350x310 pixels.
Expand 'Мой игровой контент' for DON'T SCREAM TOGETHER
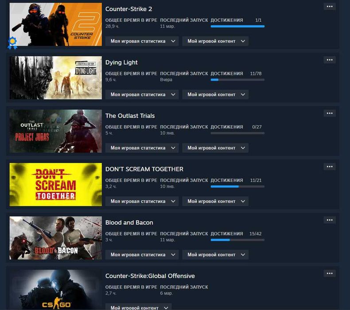click(215, 201)
